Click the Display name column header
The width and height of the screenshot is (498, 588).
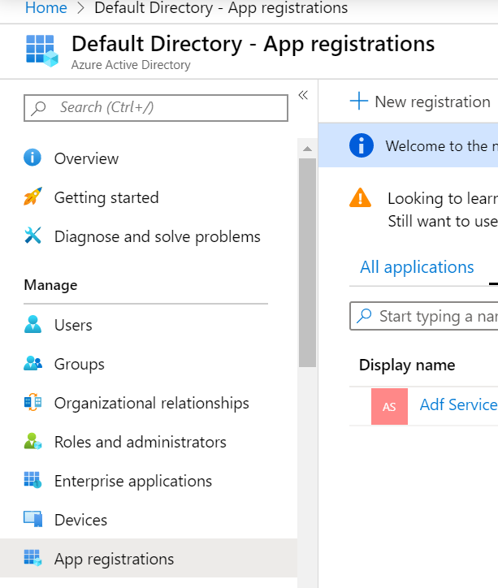407,365
